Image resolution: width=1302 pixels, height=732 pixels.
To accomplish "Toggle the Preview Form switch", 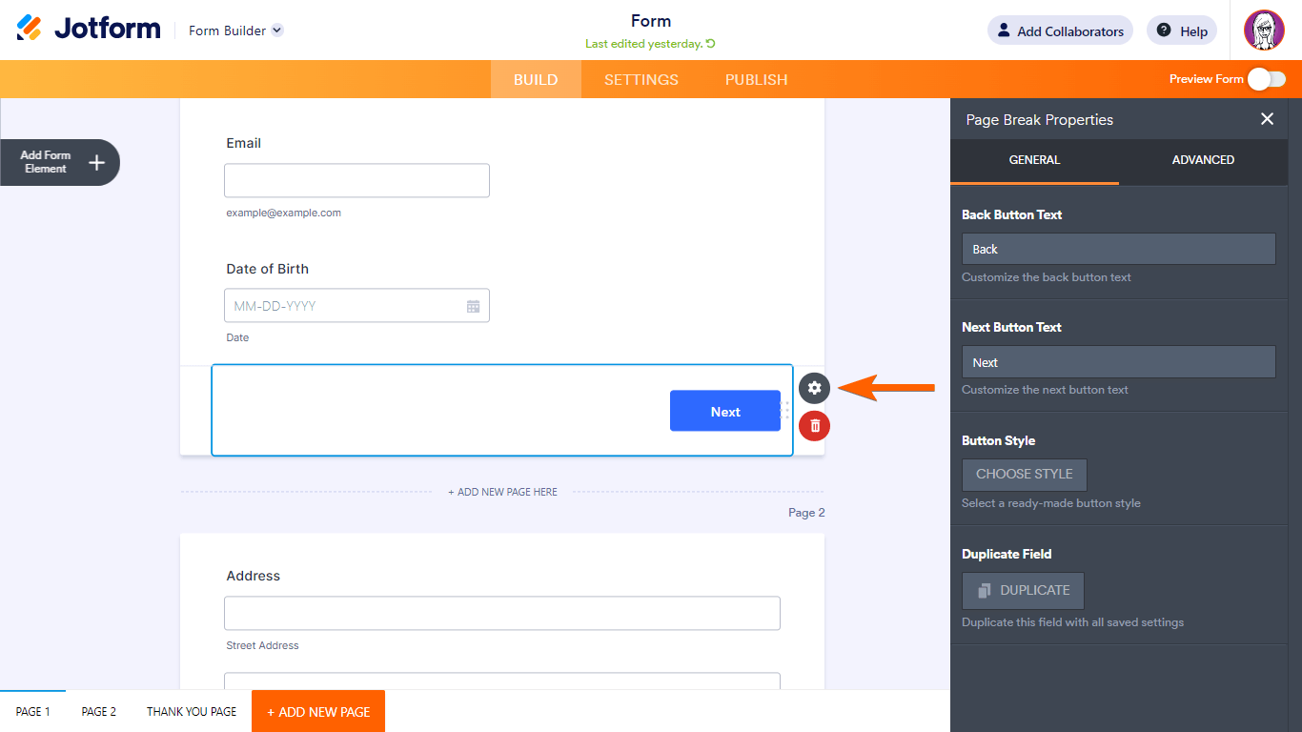I will (x=1266, y=79).
